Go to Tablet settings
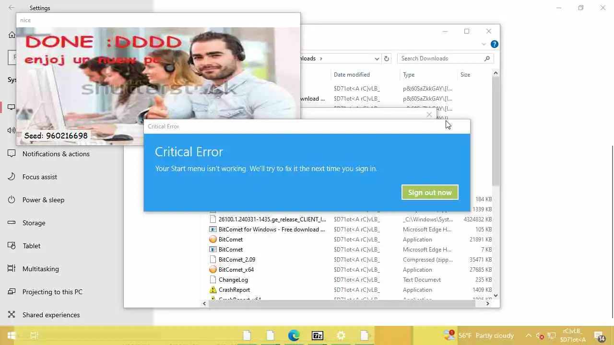The image size is (614, 345). (x=31, y=246)
